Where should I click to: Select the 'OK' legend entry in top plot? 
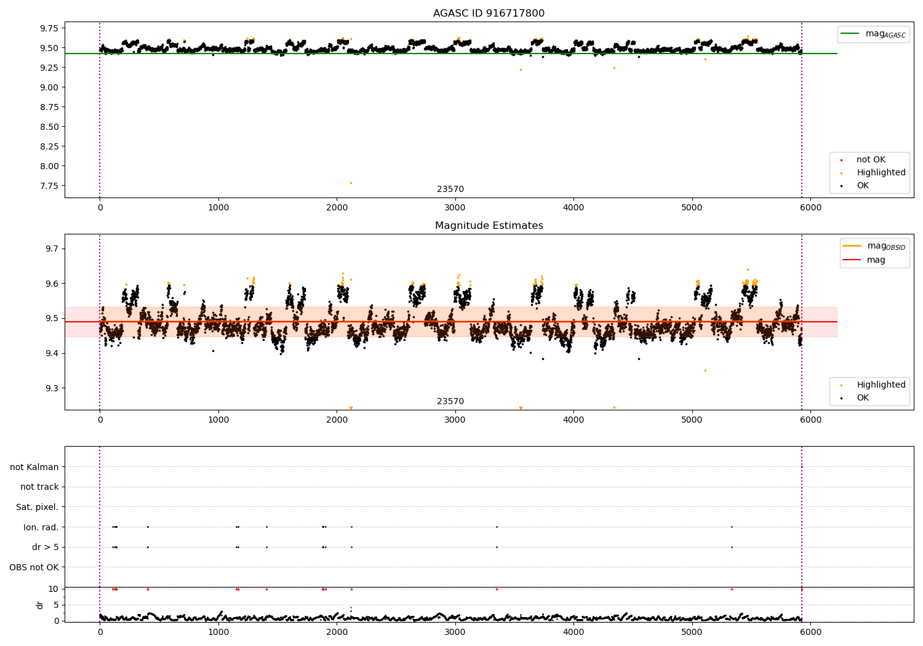pyautogui.click(x=855, y=186)
